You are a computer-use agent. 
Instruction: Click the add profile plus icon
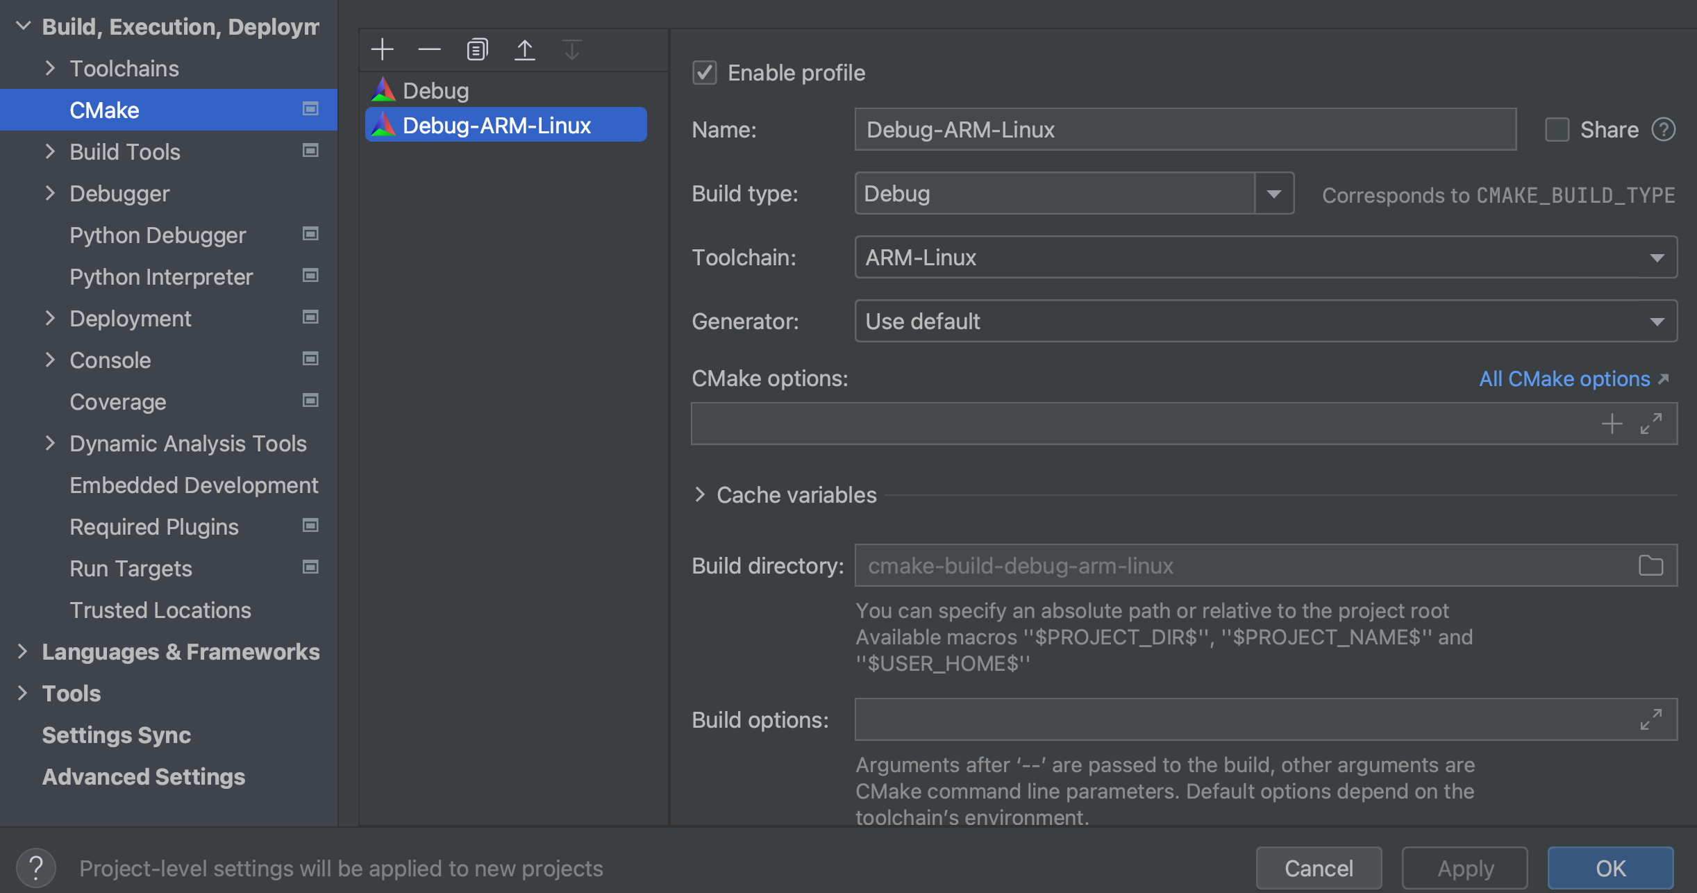point(382,49)
